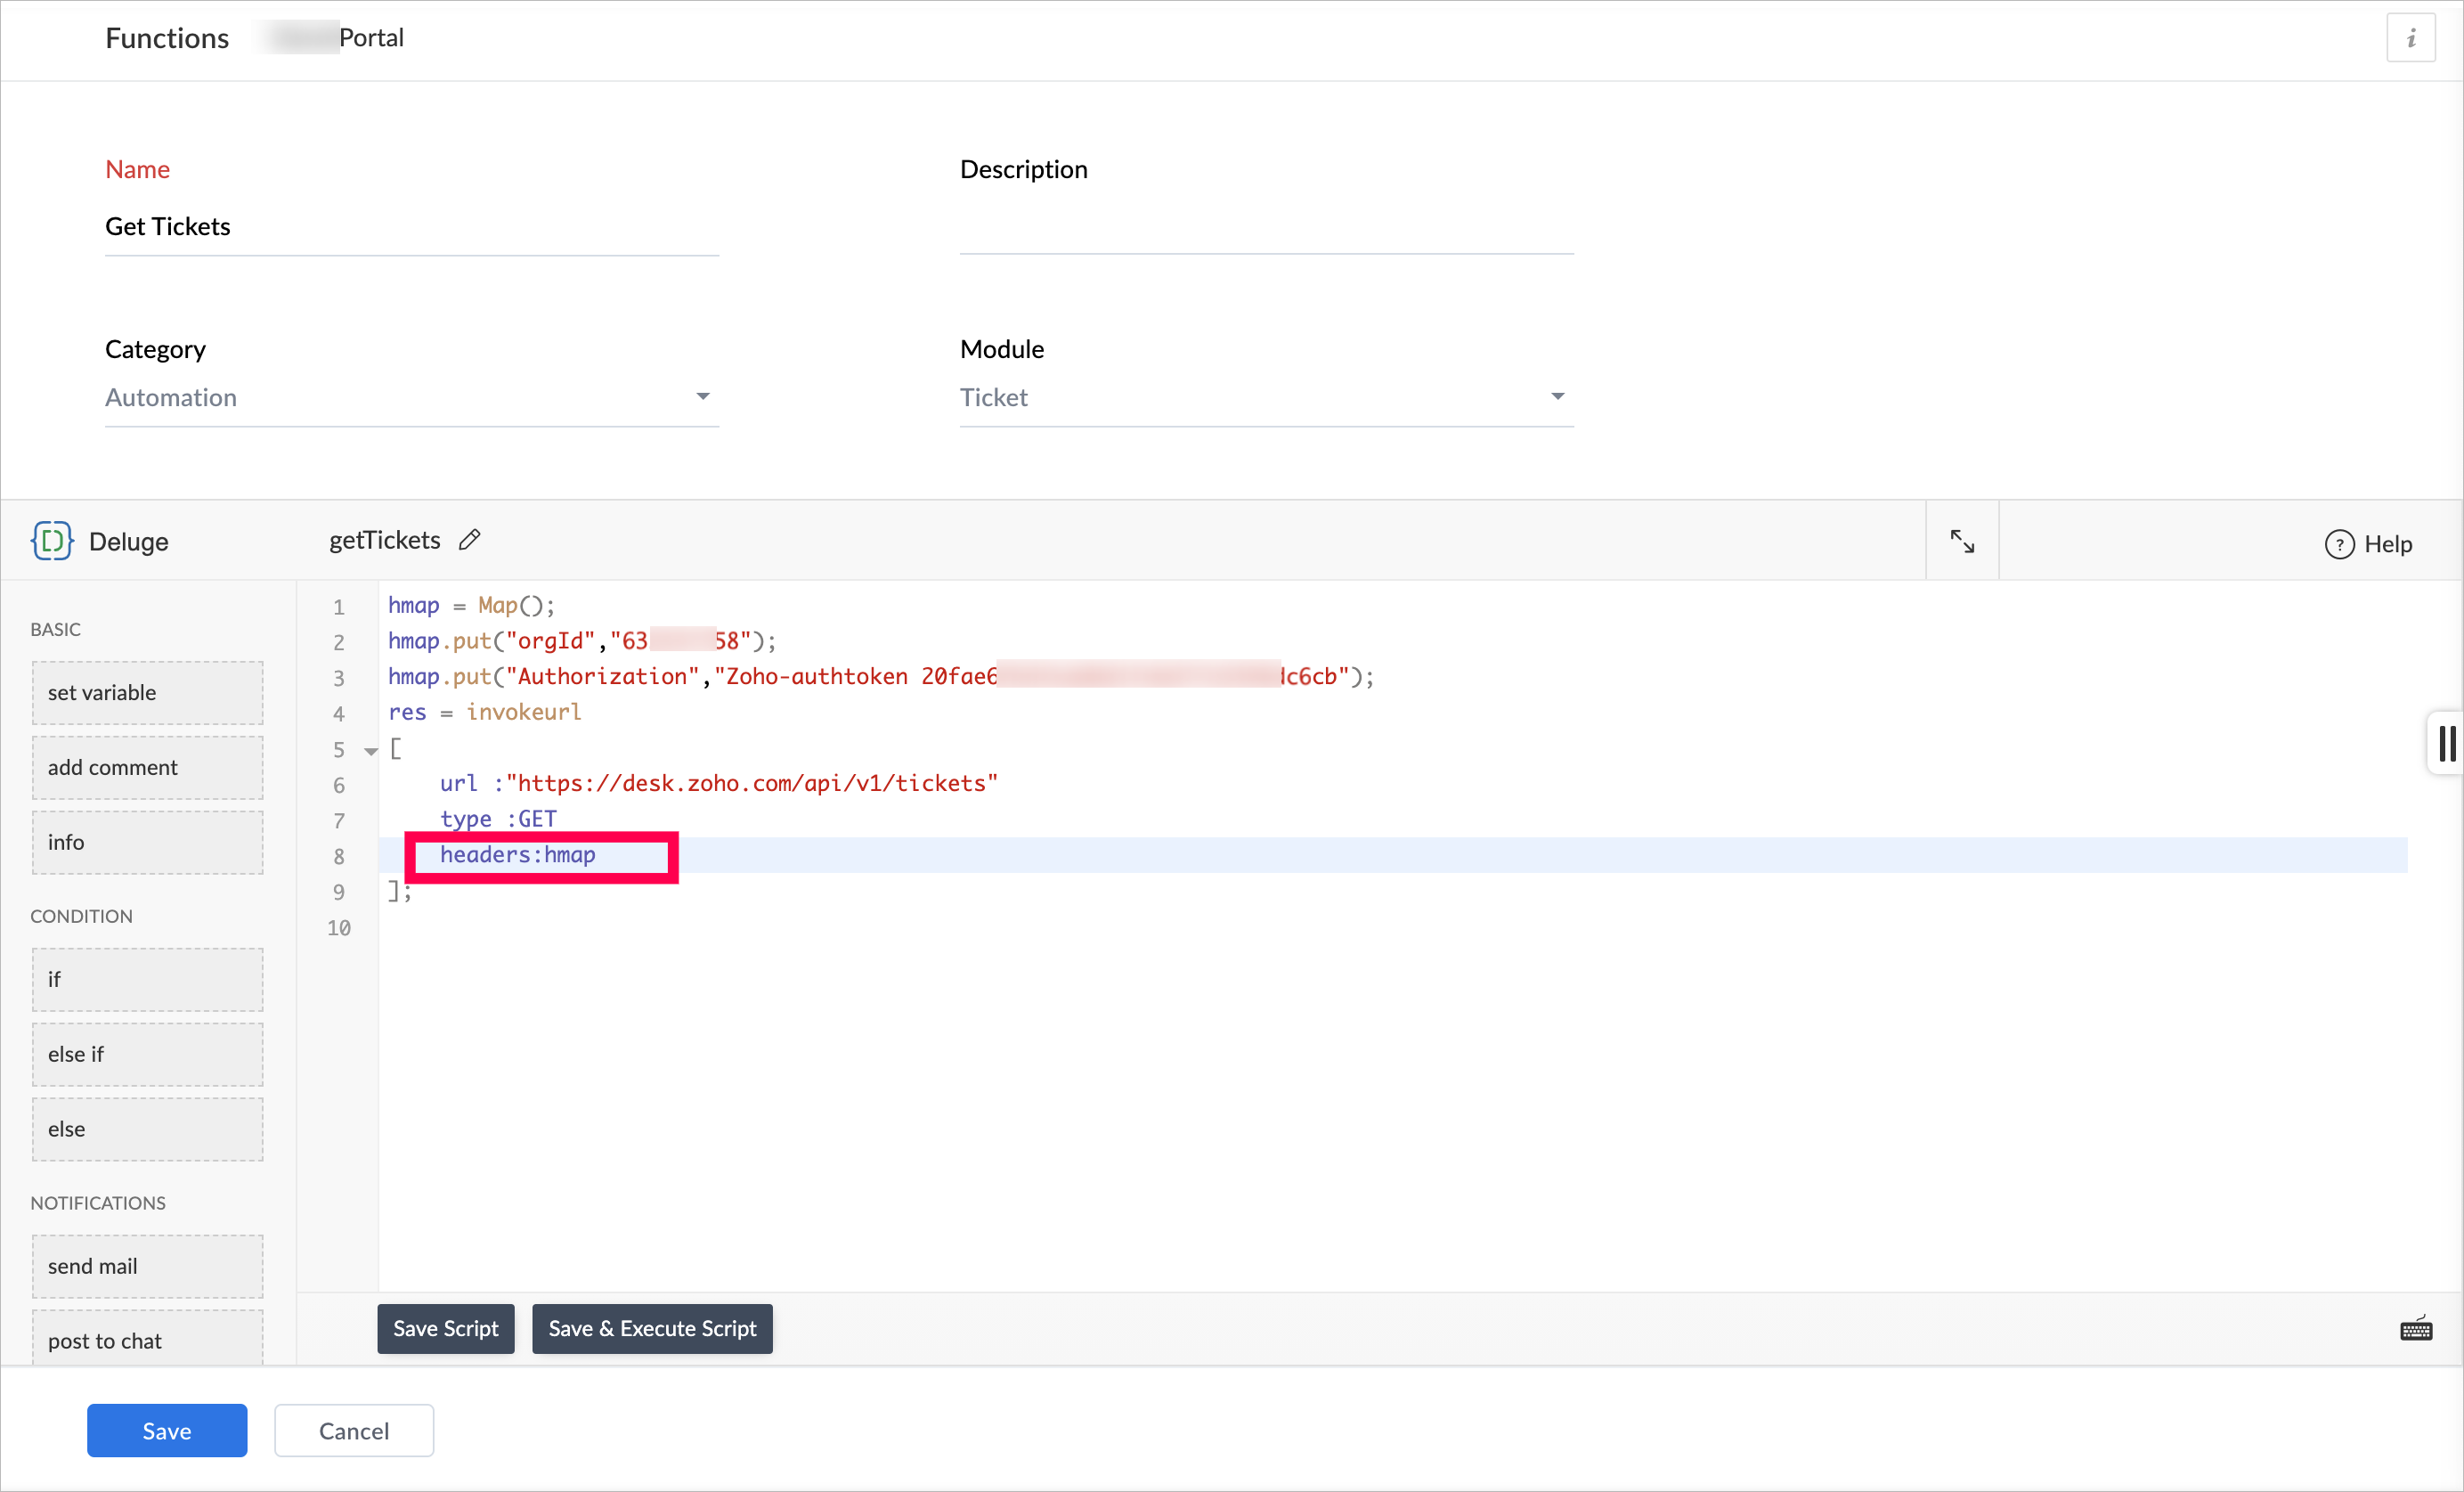The height and width of the screenshot is (1492, 2464).
Task: Click the side panel handle on right edge
Action: [2445, 743]
